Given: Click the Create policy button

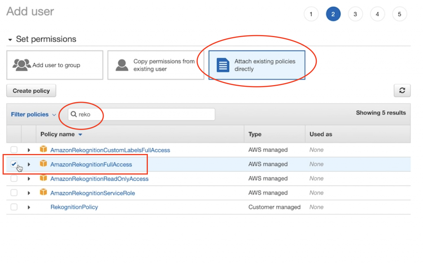Looking at the screenshot, I should (31, 90).
